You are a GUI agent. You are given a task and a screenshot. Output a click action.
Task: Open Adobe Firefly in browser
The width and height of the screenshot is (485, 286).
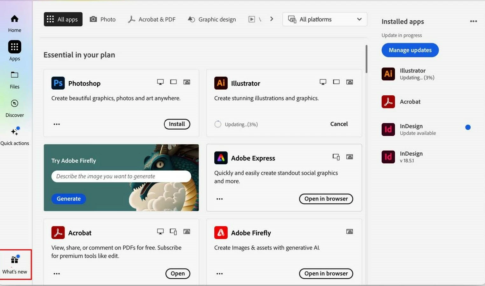coord(326,274)
